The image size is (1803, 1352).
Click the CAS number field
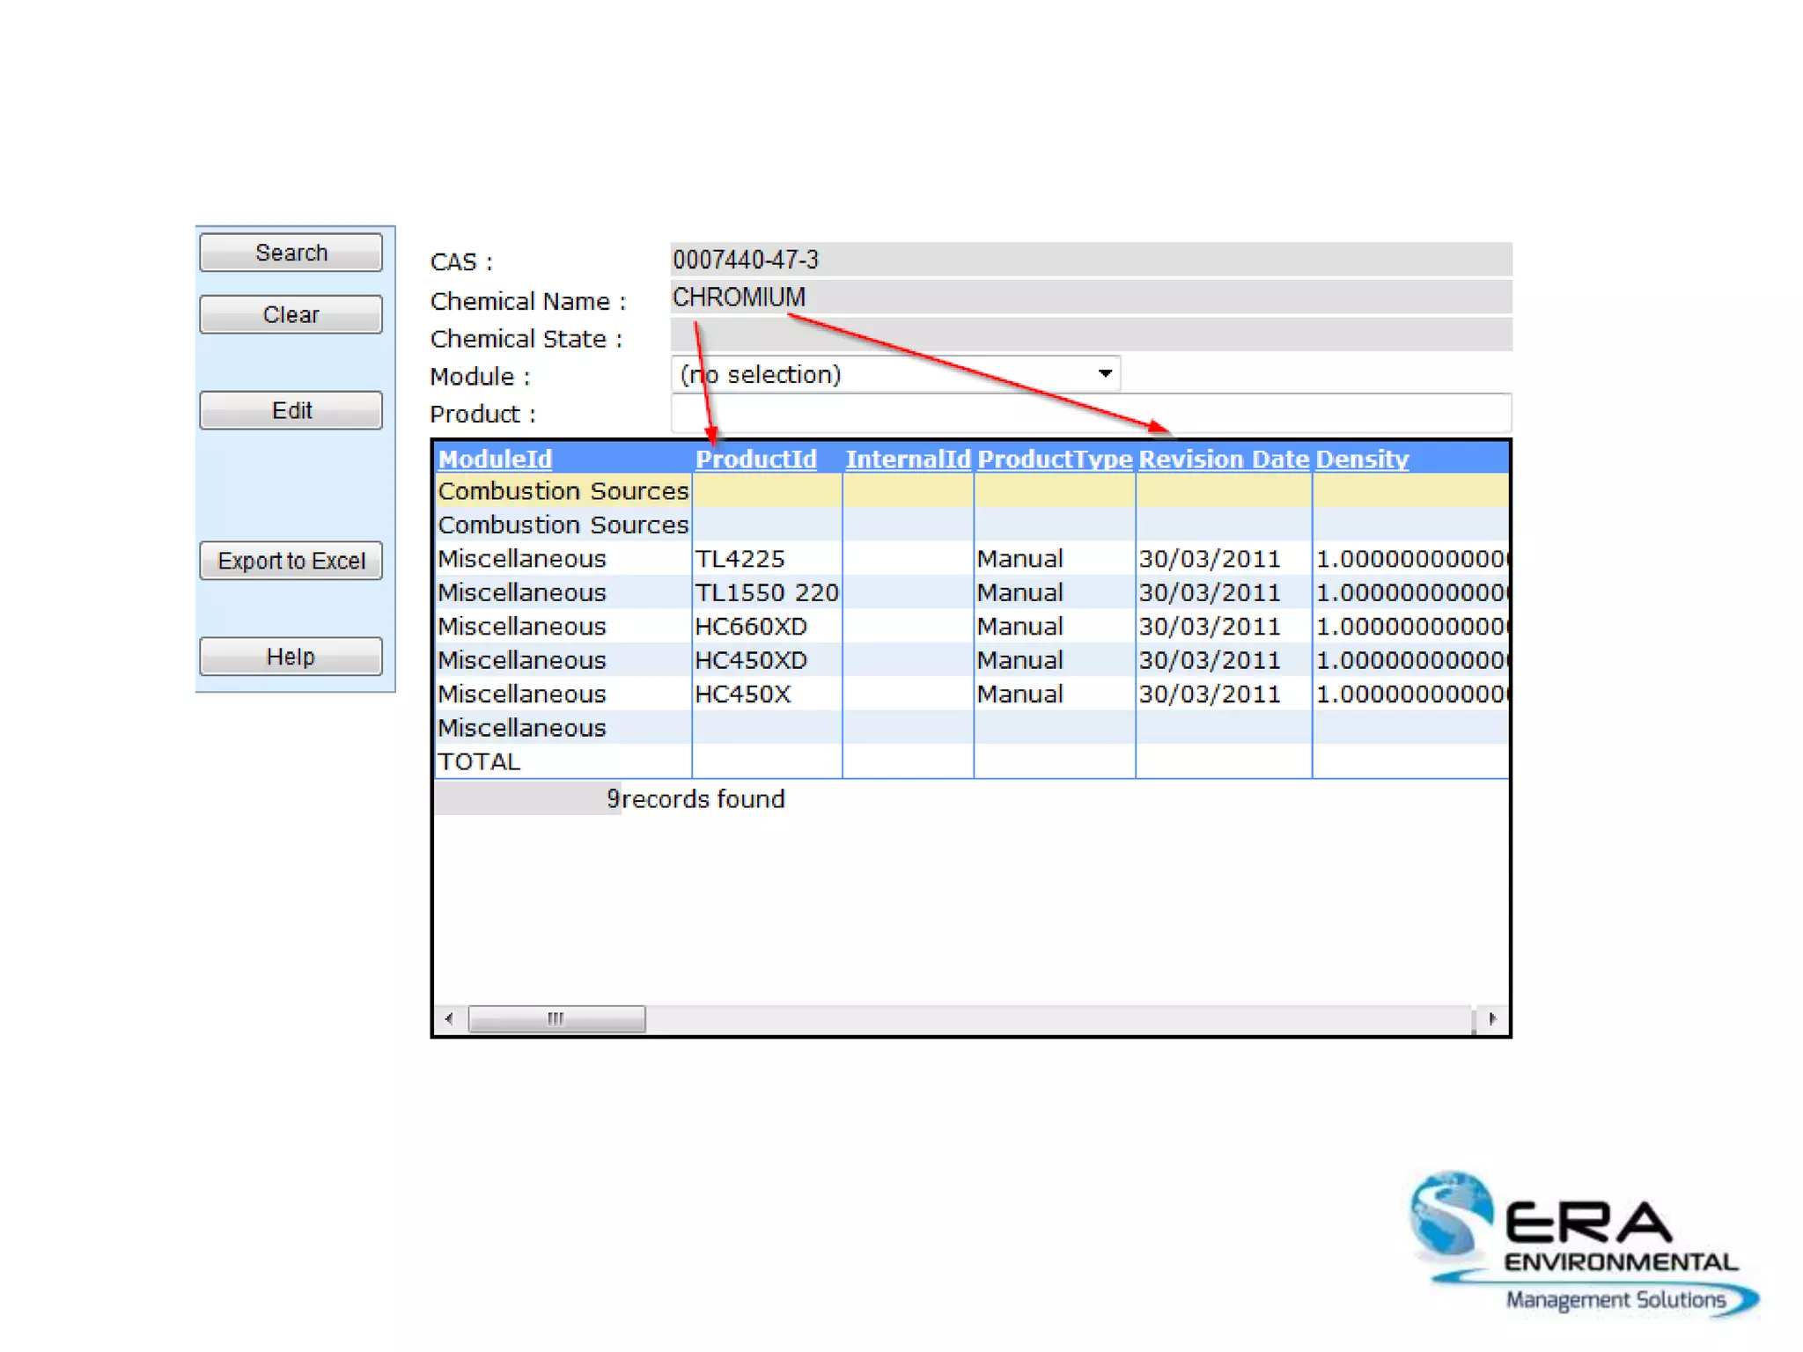click(1090, 260)
